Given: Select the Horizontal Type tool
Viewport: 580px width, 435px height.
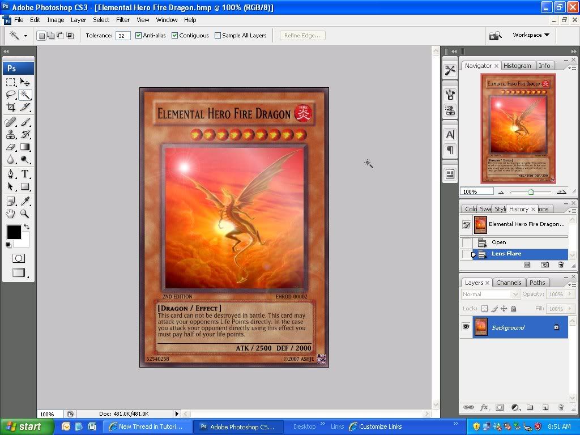Looking at the screenshot, I should [x=25, y=174].
